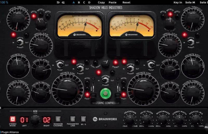Toggle left Optical bypass switch
The height and width of the screenshot is (134, 208).
pos(20,42)
